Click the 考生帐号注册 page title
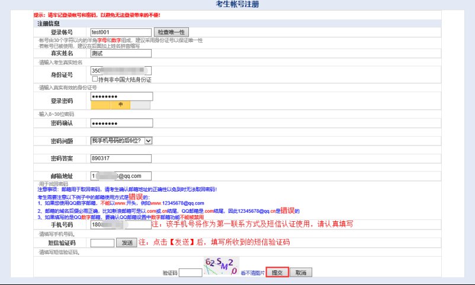The height and width of the screenshot is (285, 475). (x=237, y=5)
